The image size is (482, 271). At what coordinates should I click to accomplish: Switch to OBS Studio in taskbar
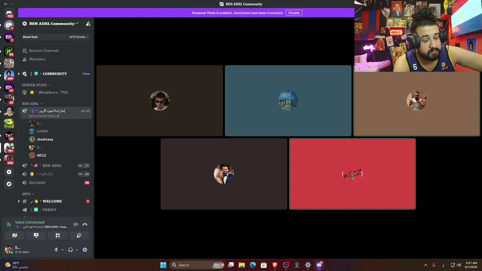286,265
